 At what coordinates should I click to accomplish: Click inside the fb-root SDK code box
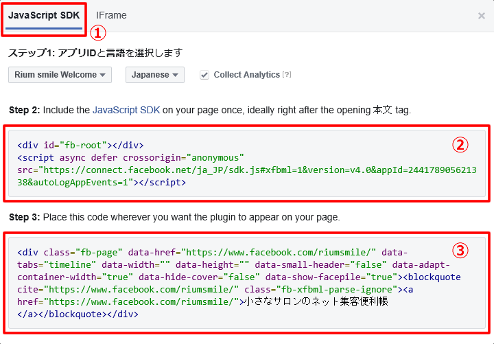(x=247, y=163)
